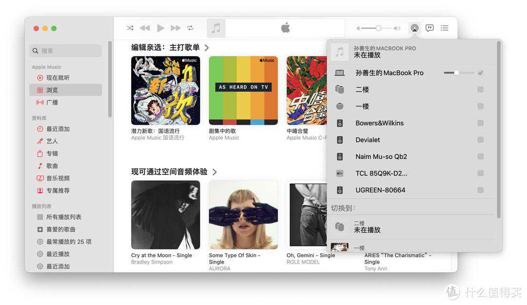This screenshot has height=305, width=527.
Task: Click the 搜索 search field
Action: click(66, 51)
